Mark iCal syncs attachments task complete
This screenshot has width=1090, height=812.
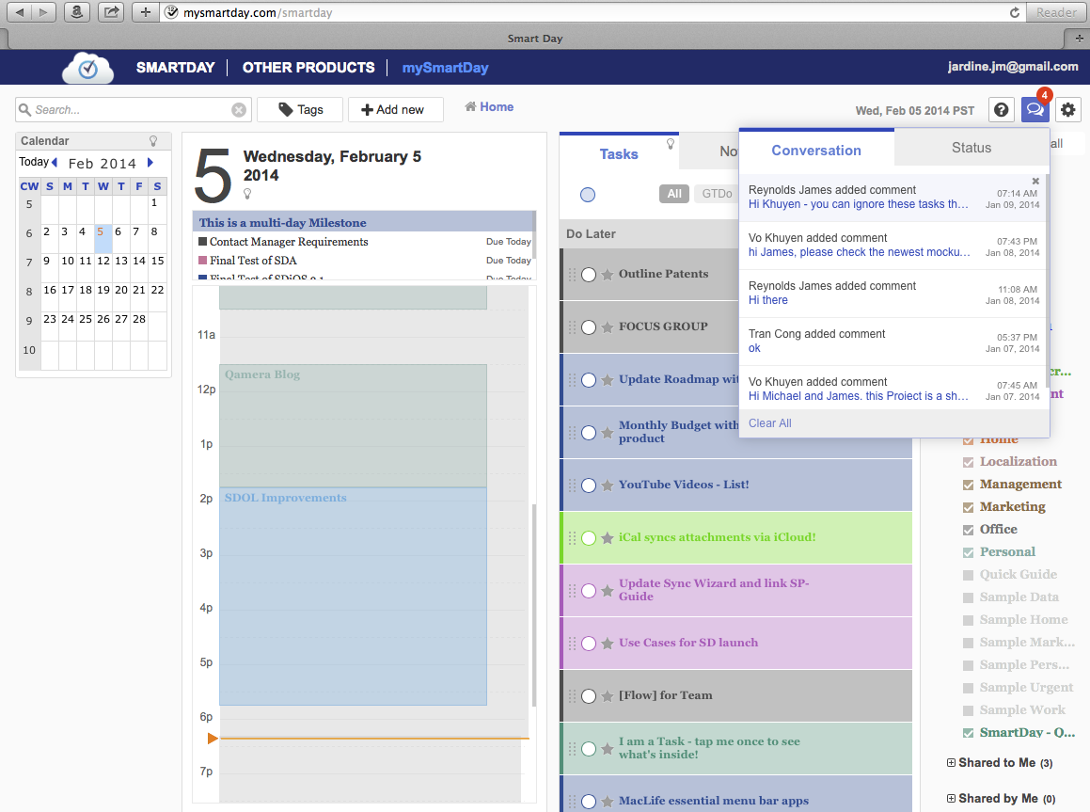click(589, 538)
